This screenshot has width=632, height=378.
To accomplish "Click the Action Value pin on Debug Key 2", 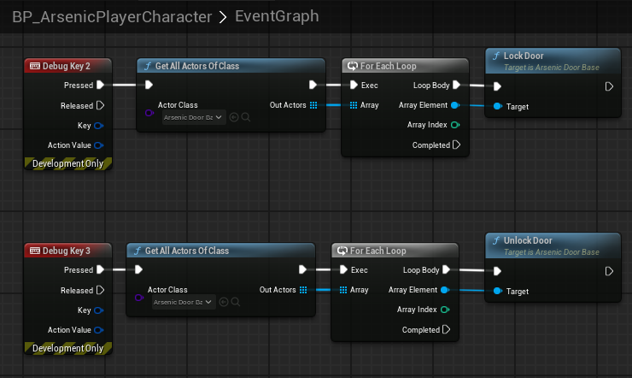I will pyautogui.click(x=98, y=145).
